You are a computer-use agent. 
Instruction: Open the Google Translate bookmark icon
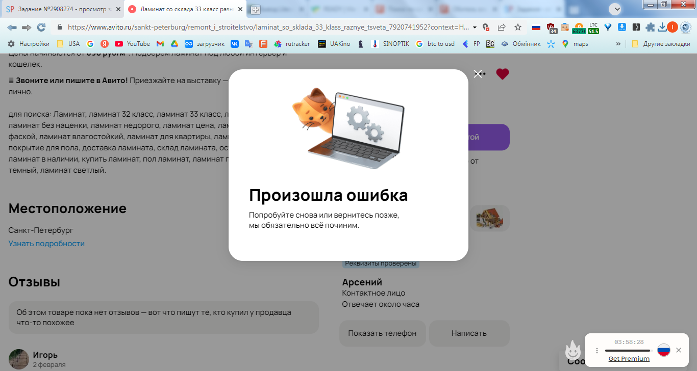coord(248,44)
